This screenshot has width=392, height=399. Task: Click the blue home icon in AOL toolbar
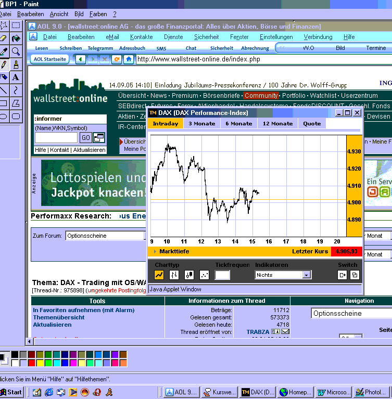pos(129,59)
